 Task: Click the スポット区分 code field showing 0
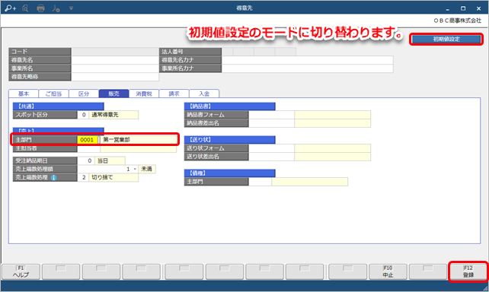[x=83, y=115]
